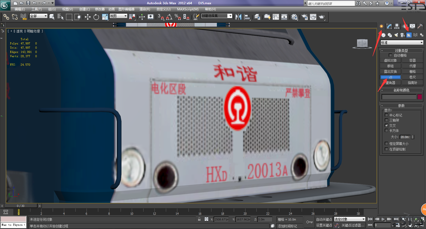
Task: Select Geometry category sphere icon
Action: [383, 35]
